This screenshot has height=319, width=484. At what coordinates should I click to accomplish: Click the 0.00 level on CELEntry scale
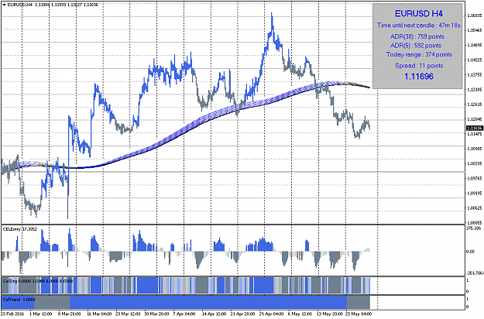pos(470,252)
